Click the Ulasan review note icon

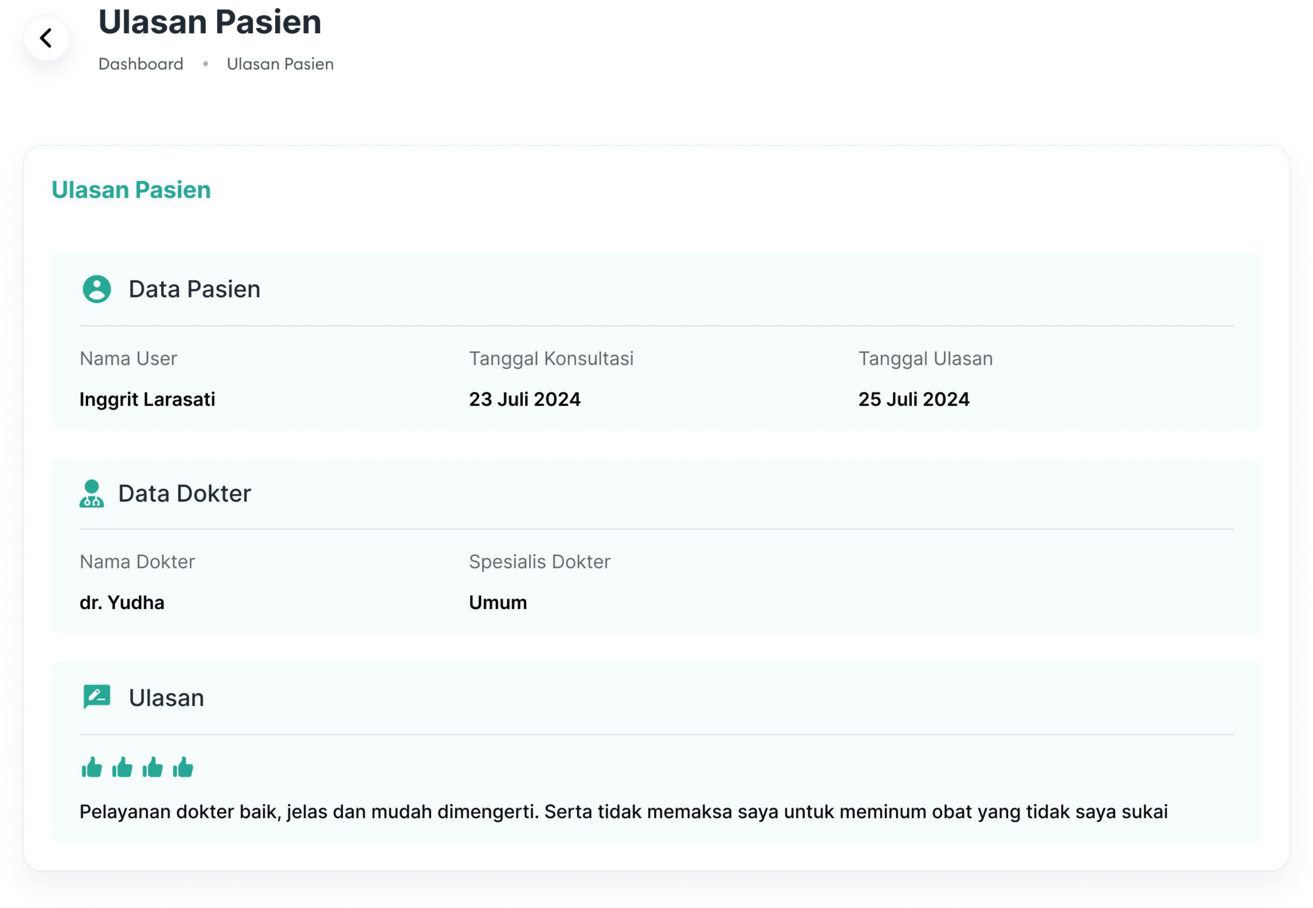97,697
